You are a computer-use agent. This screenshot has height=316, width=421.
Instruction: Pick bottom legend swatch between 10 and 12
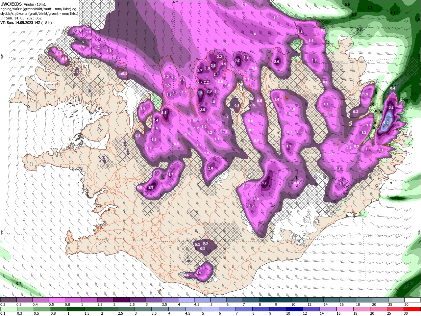point(294,309)
